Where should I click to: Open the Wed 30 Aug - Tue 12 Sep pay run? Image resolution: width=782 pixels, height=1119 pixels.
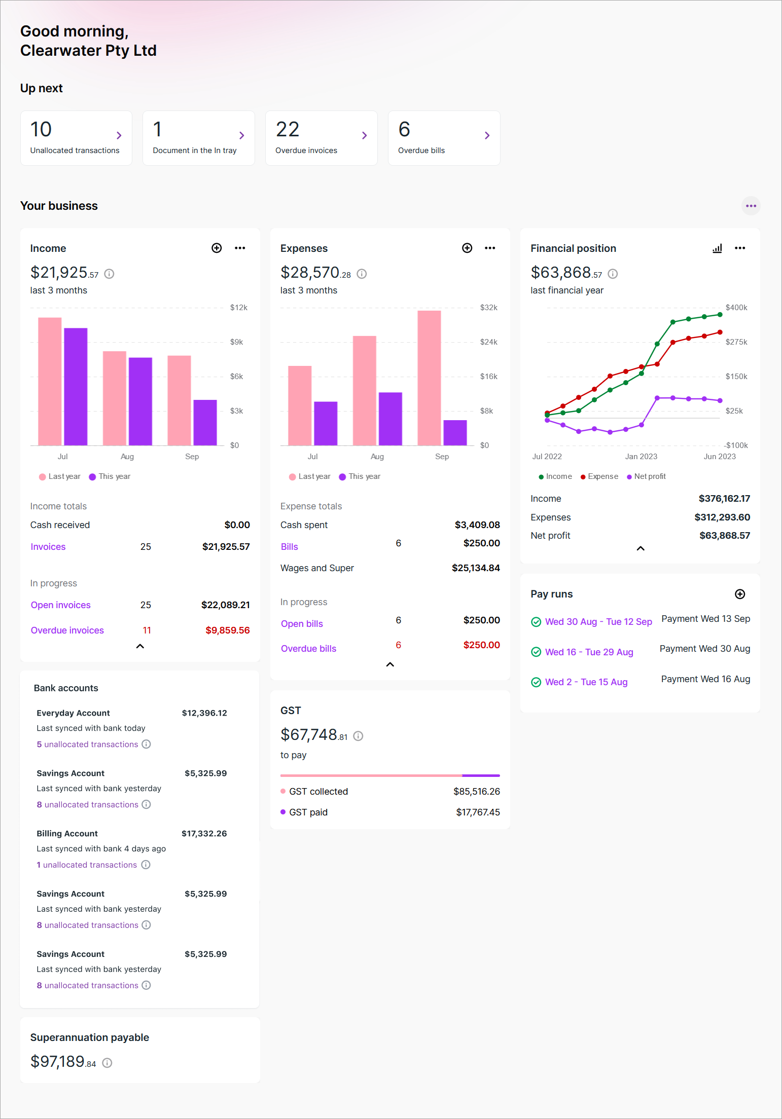point(598,622)
